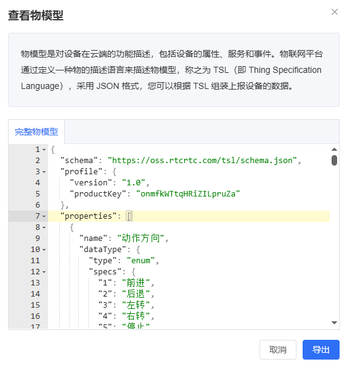This screenshot has width=347, height=367.
Task: Click the code editor scrollbar thumb
Action: coord(334,160)
